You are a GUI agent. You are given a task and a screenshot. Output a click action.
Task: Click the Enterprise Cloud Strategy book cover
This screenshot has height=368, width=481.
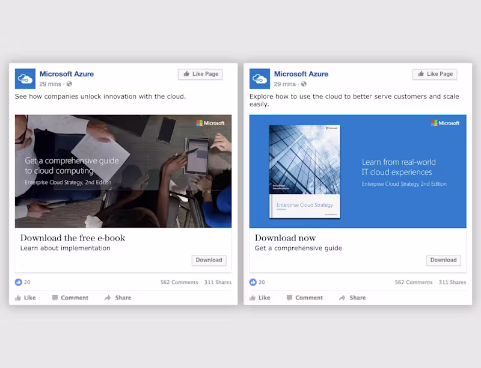pyautogui.click(x=305, y=172)
